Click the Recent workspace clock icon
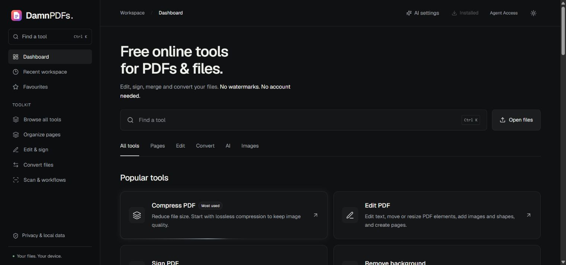This screenshot has width=566, height=265. 16,72
